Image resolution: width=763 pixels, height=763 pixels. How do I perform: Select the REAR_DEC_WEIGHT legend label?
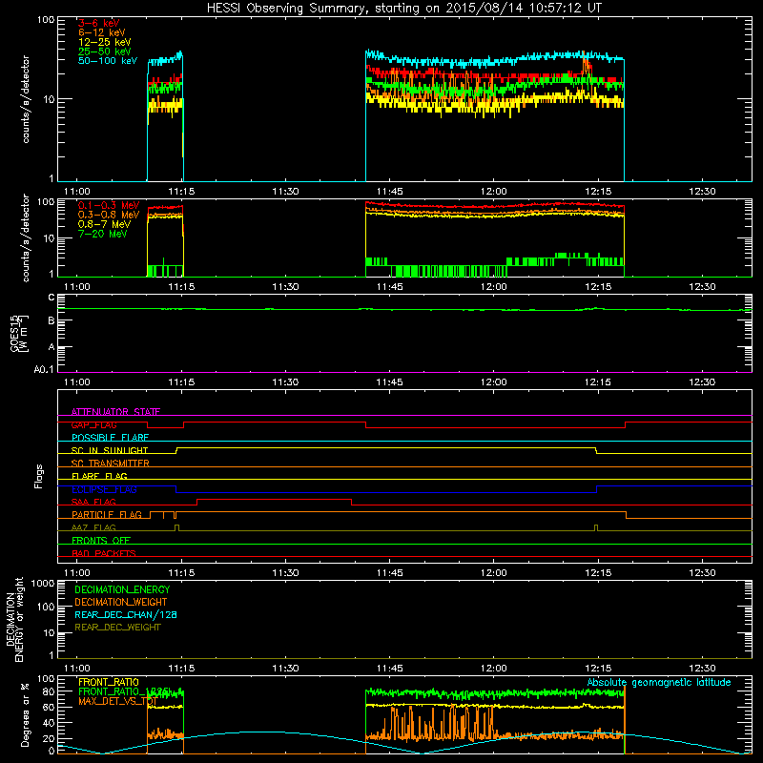117,628
